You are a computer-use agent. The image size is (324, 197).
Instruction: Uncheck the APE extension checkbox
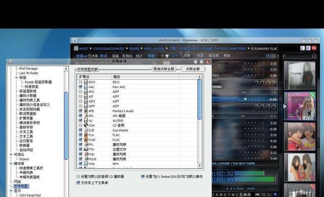pyautogui.click(x=80, y=111)
